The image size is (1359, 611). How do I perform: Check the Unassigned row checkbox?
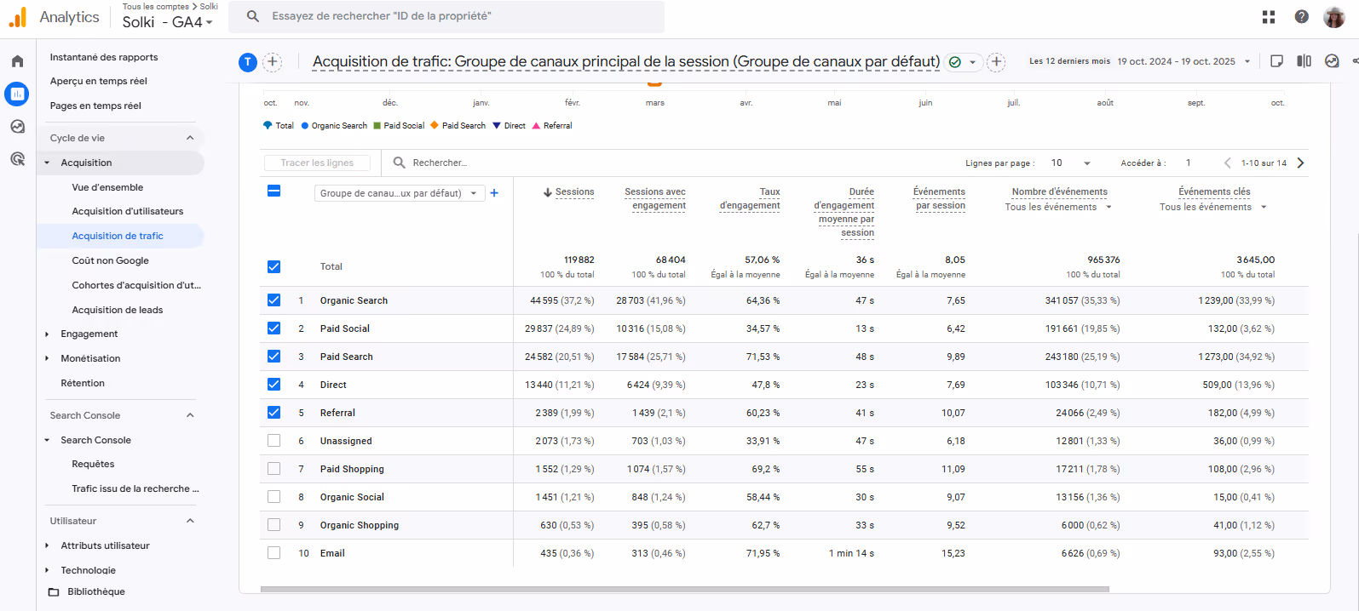(274, 440)
